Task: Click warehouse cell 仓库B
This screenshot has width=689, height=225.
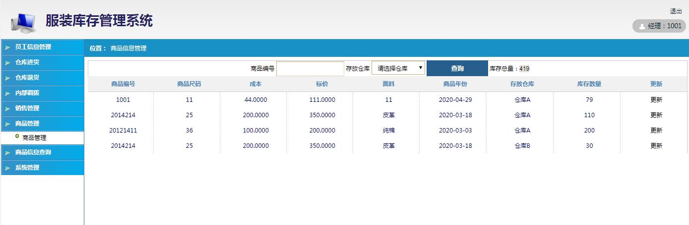Action: pos(522,146)
